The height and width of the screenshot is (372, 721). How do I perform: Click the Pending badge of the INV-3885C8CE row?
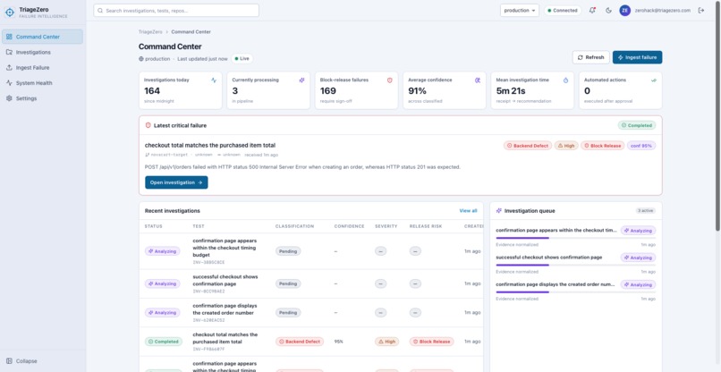click(x=288, y=251)
